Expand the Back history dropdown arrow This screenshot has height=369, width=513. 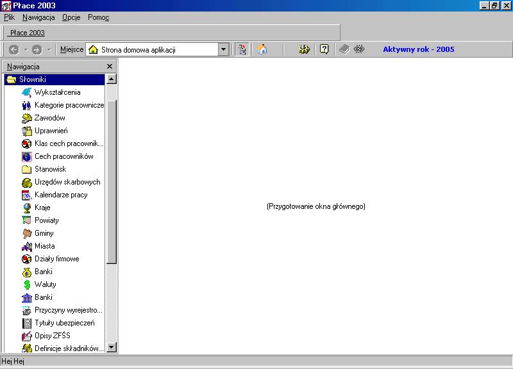pos(26,50)
